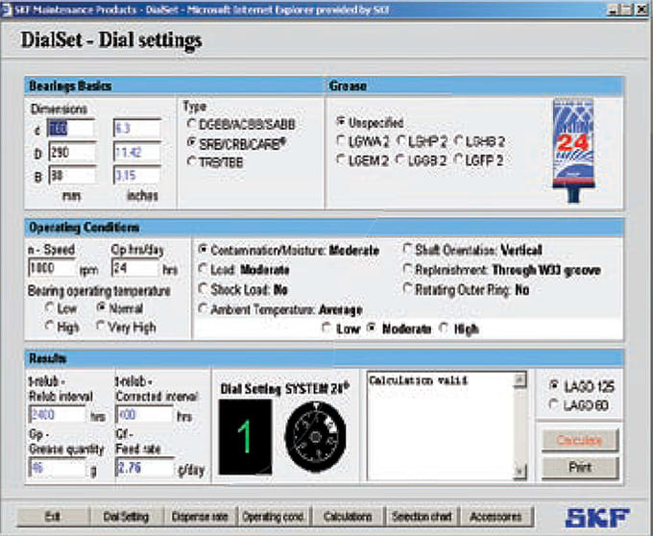This screenshot has width=653, height=536.
Task: Close the DialSet browser window
Action: [641, 10]
